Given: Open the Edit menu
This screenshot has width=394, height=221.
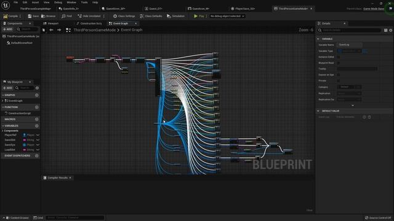Looking at the screenshot, I should coord(25,2).
